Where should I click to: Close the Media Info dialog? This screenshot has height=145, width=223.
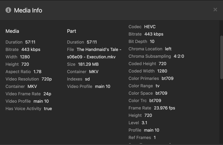pos(215,10)
